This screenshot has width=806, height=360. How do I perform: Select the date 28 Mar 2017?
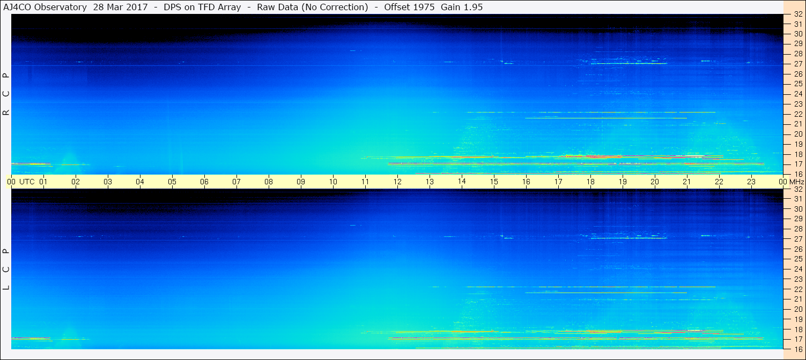(x=121, y=7)
